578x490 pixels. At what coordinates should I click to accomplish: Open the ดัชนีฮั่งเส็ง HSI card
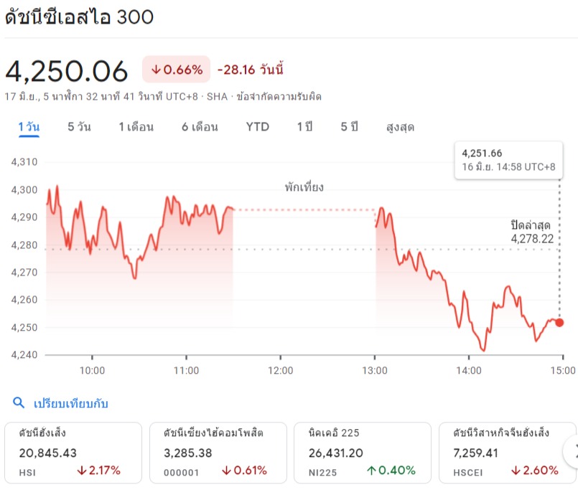click(73, 452)
